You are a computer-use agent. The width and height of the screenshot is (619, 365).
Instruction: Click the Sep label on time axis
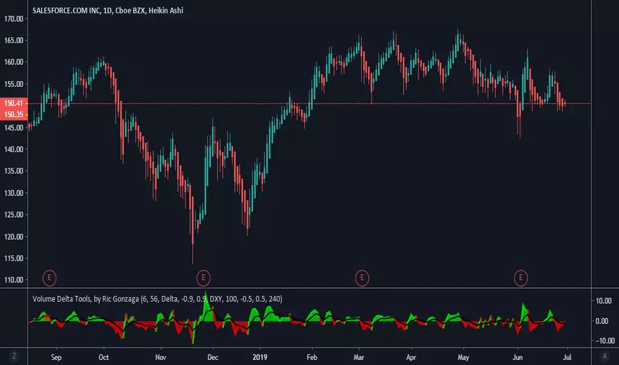(x=56, y=358)
